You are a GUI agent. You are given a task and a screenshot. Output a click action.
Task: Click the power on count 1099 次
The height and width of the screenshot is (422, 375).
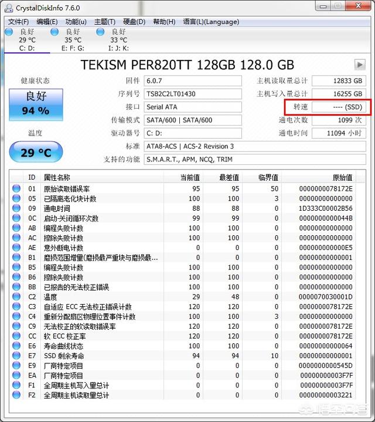[339, 120]
